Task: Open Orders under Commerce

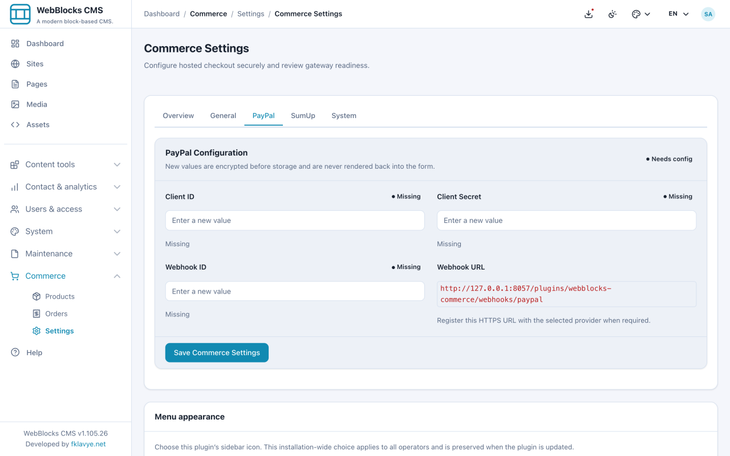Action: (x=56, y=313)
